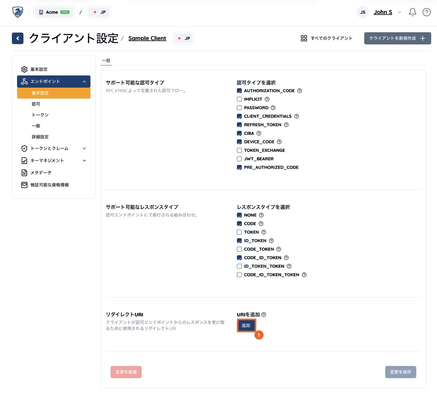The width and height of the screenshot is (437, 397).
Task: Show help for AUTHORIZATION_CODE grant type
Action: click(x=300, y=91)
